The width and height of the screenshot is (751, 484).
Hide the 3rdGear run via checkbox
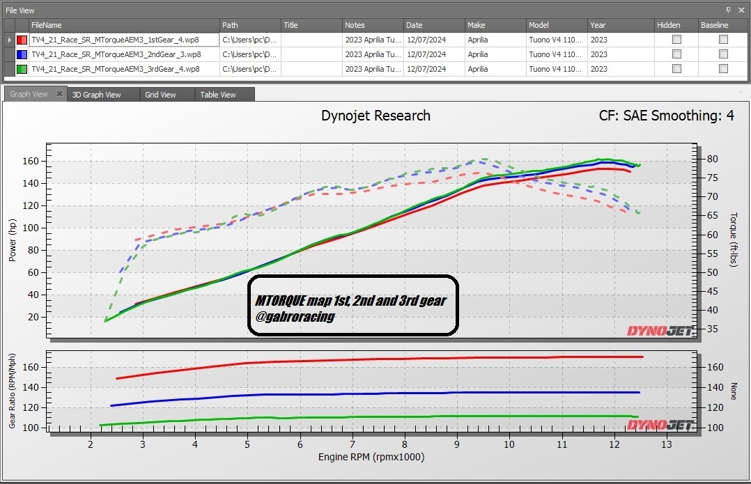(676, 69)
